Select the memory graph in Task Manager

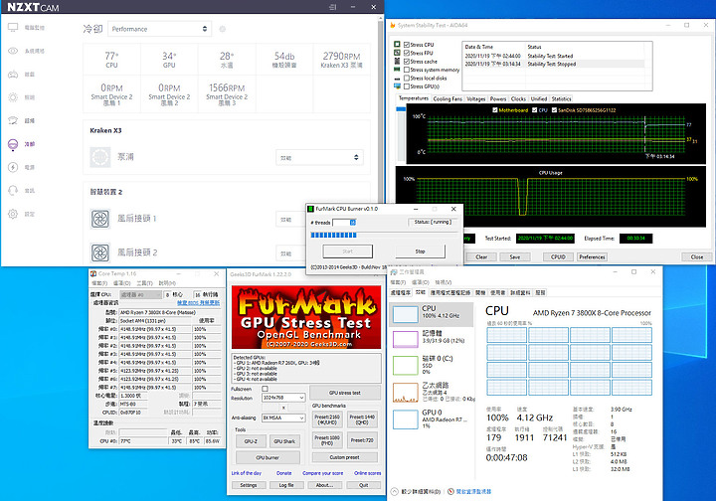(405, 339)
